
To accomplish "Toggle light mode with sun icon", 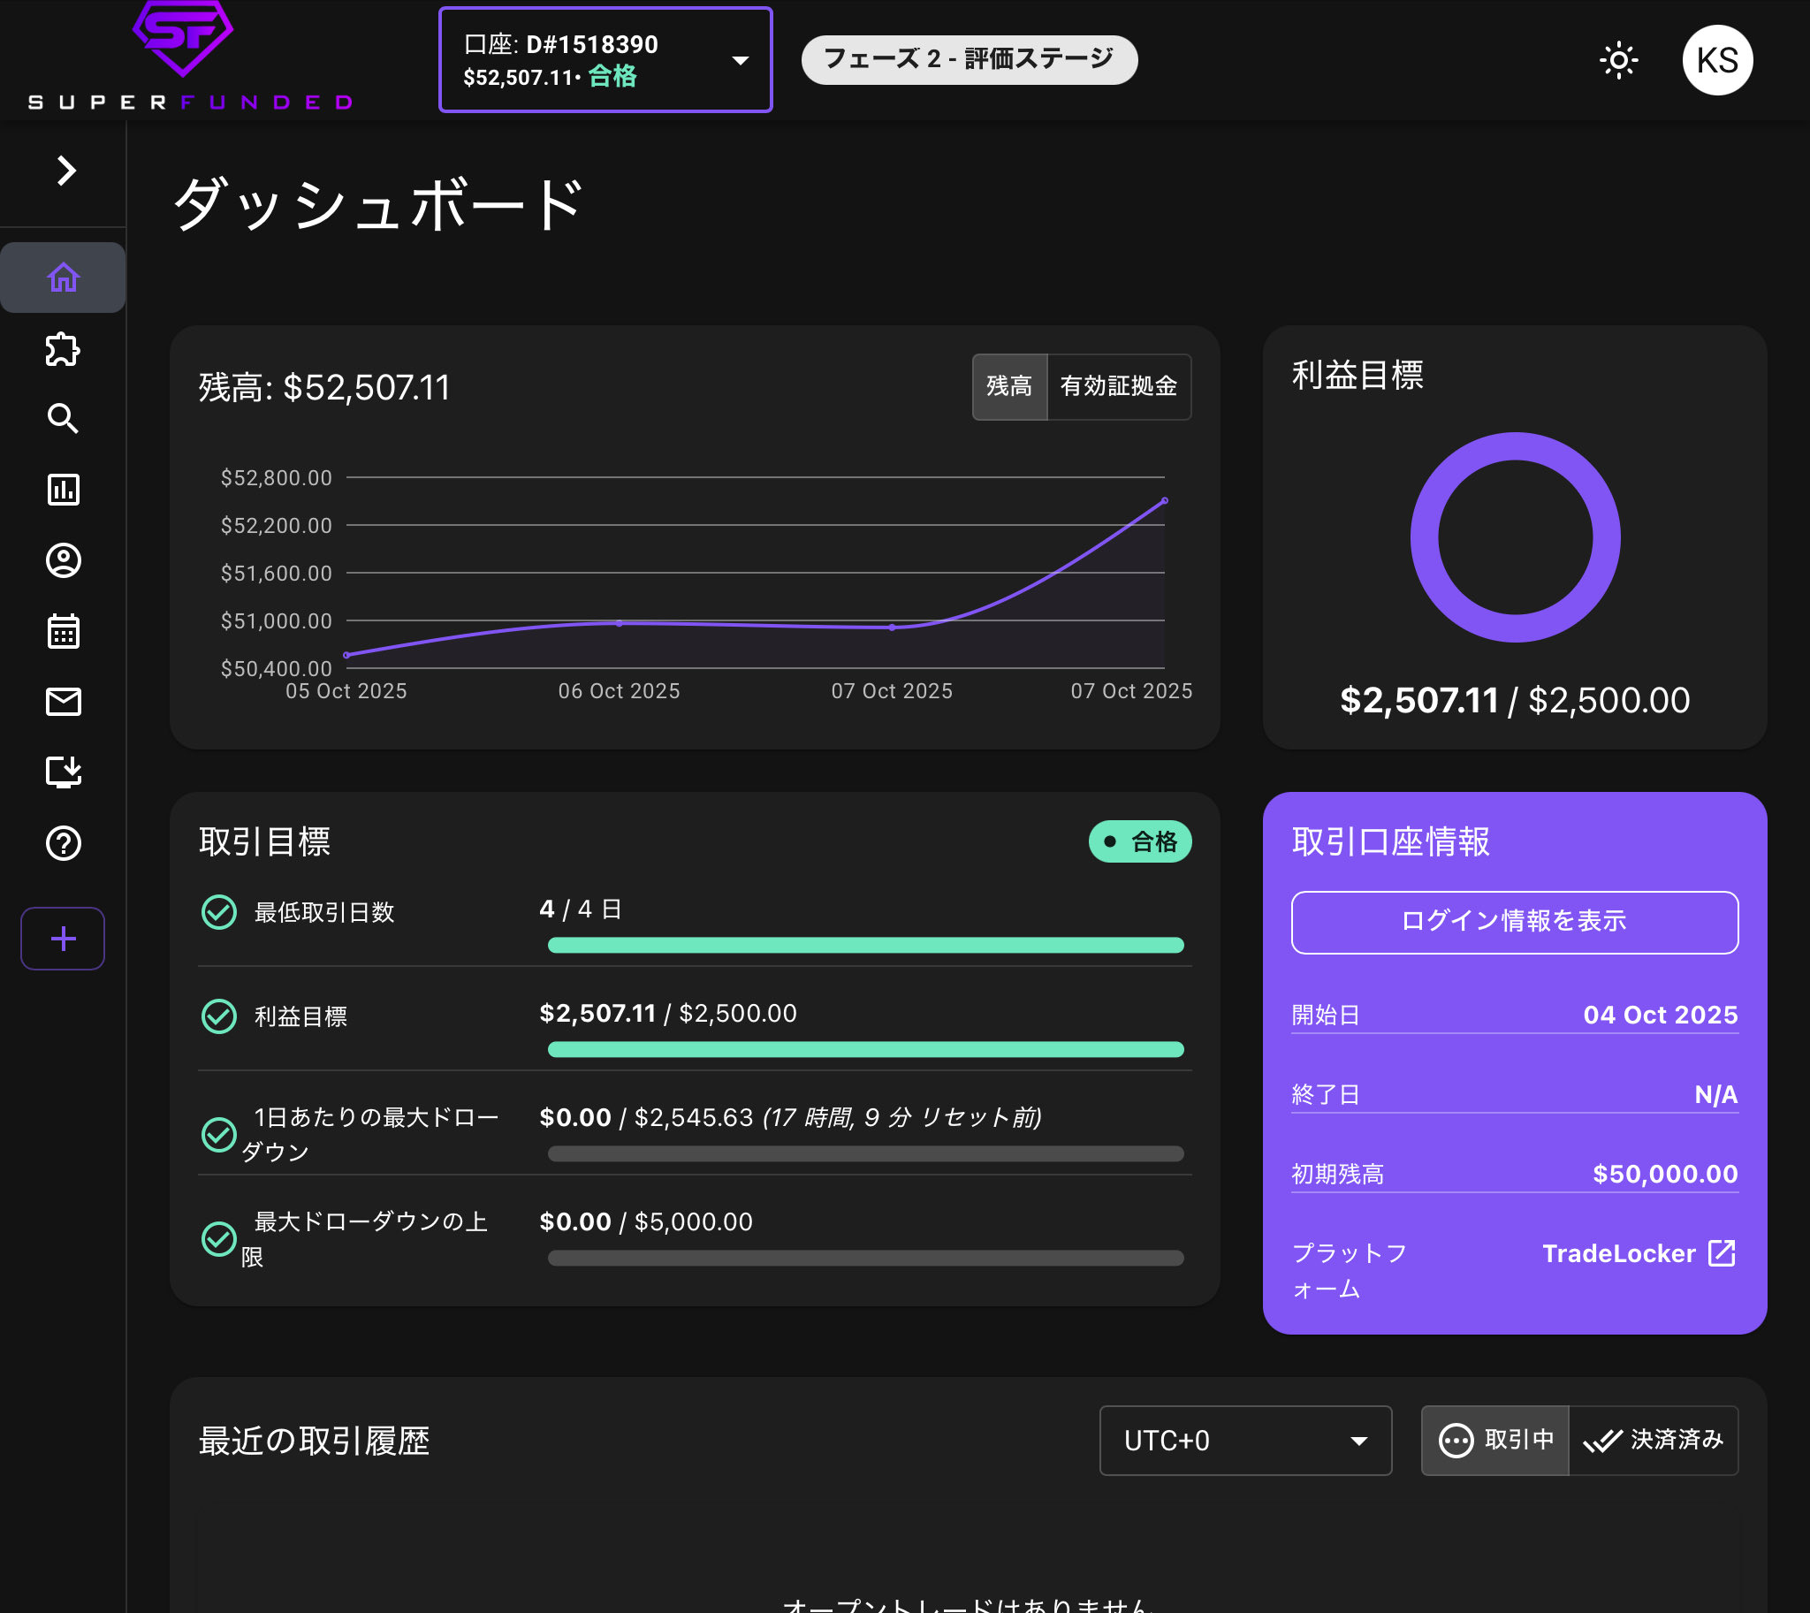I will [x=1617, y=60].
